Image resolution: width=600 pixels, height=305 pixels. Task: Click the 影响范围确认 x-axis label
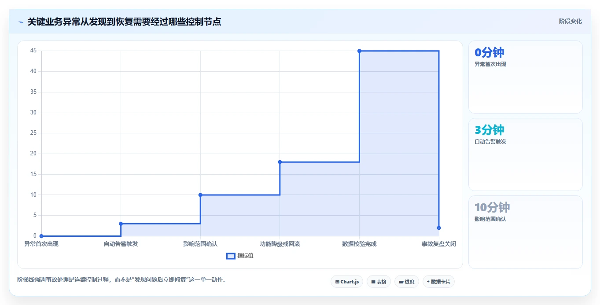[200, 244]
